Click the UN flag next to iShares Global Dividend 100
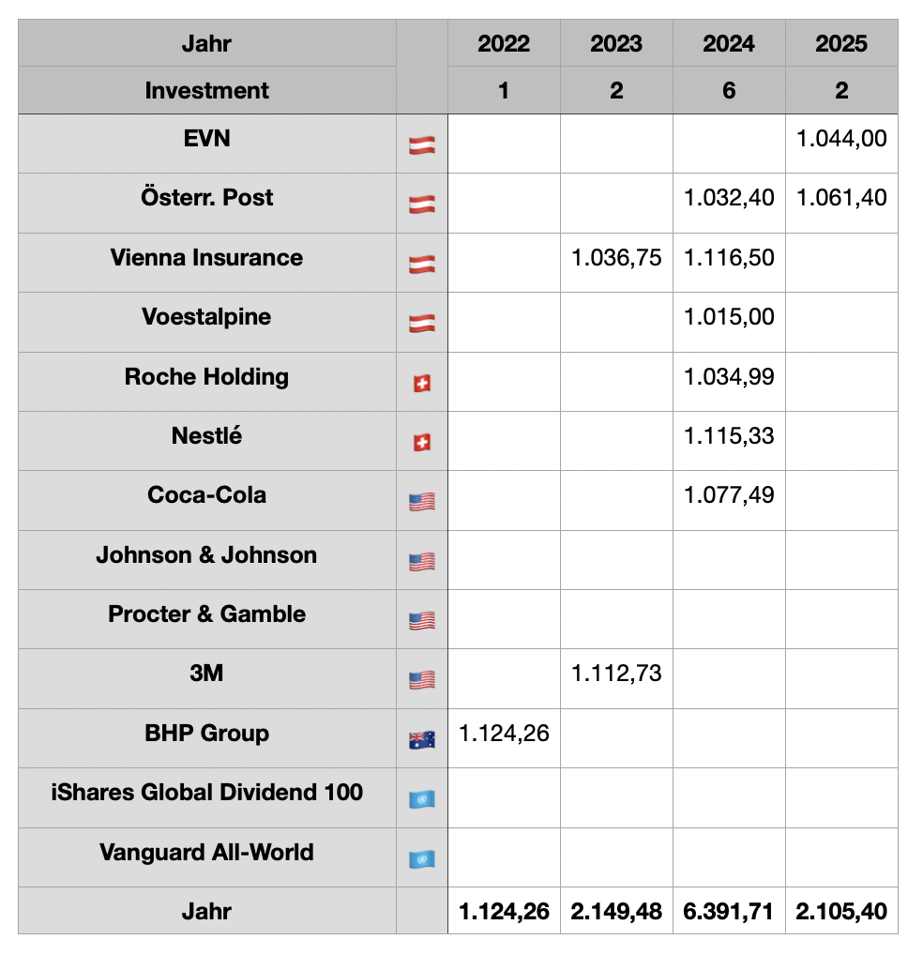This screenshot has height=955, width=923. coord(421,799)
